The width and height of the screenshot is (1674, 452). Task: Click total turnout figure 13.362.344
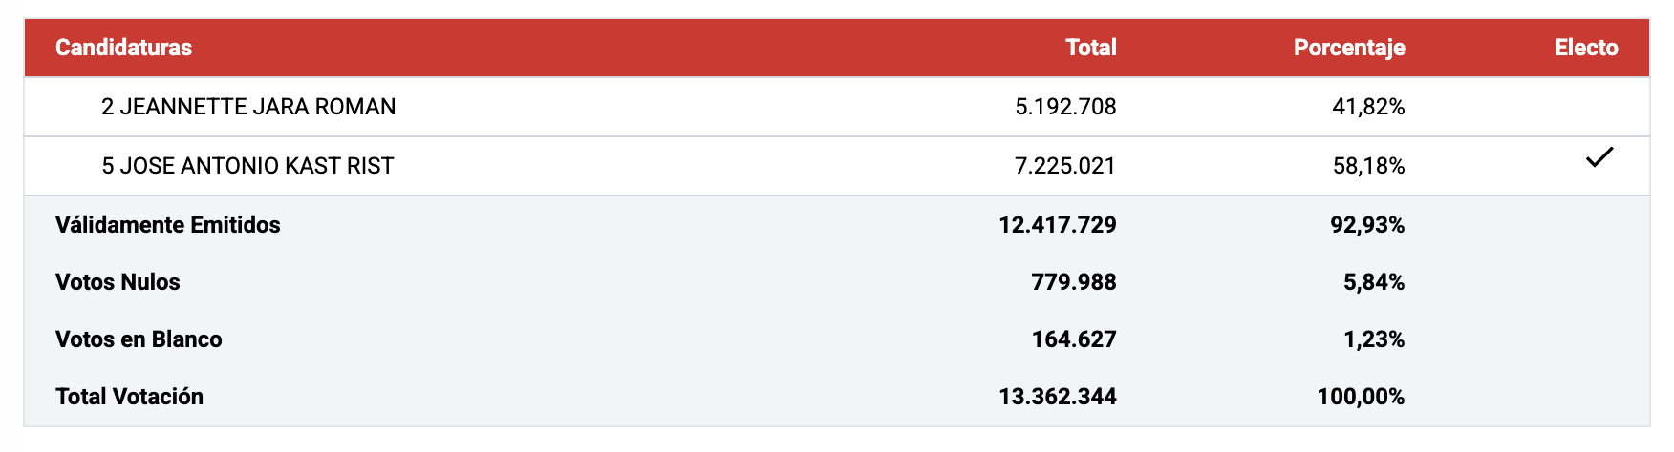coord(1057,397)
